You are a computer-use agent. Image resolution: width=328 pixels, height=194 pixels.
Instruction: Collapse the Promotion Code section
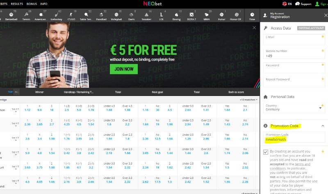point(323,126)
